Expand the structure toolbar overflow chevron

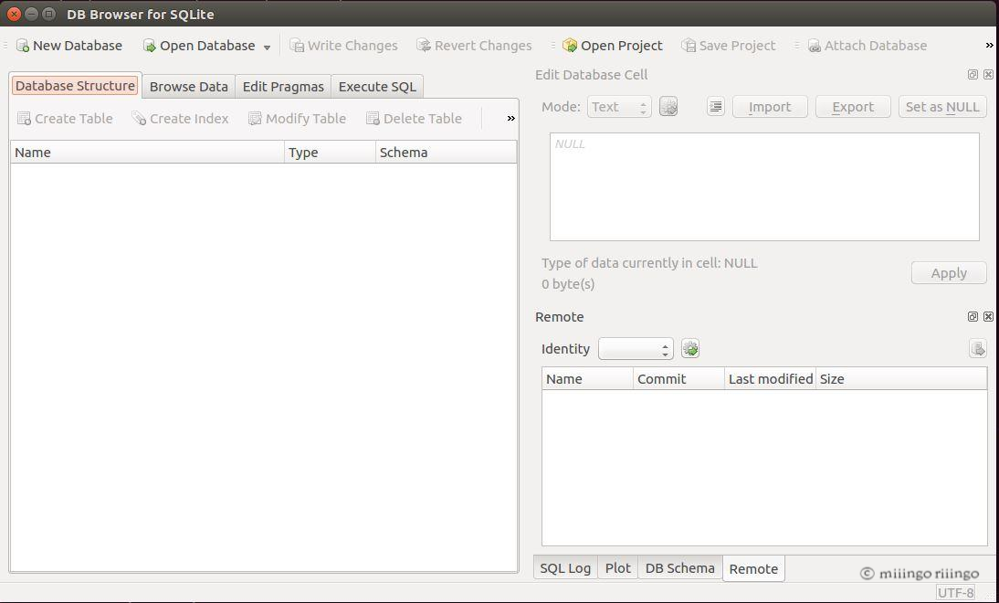[511, 119]
